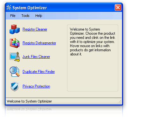Launch the Registry Cleaner link
Viewport: 143px width, 121px height.
tap(35, 29)
